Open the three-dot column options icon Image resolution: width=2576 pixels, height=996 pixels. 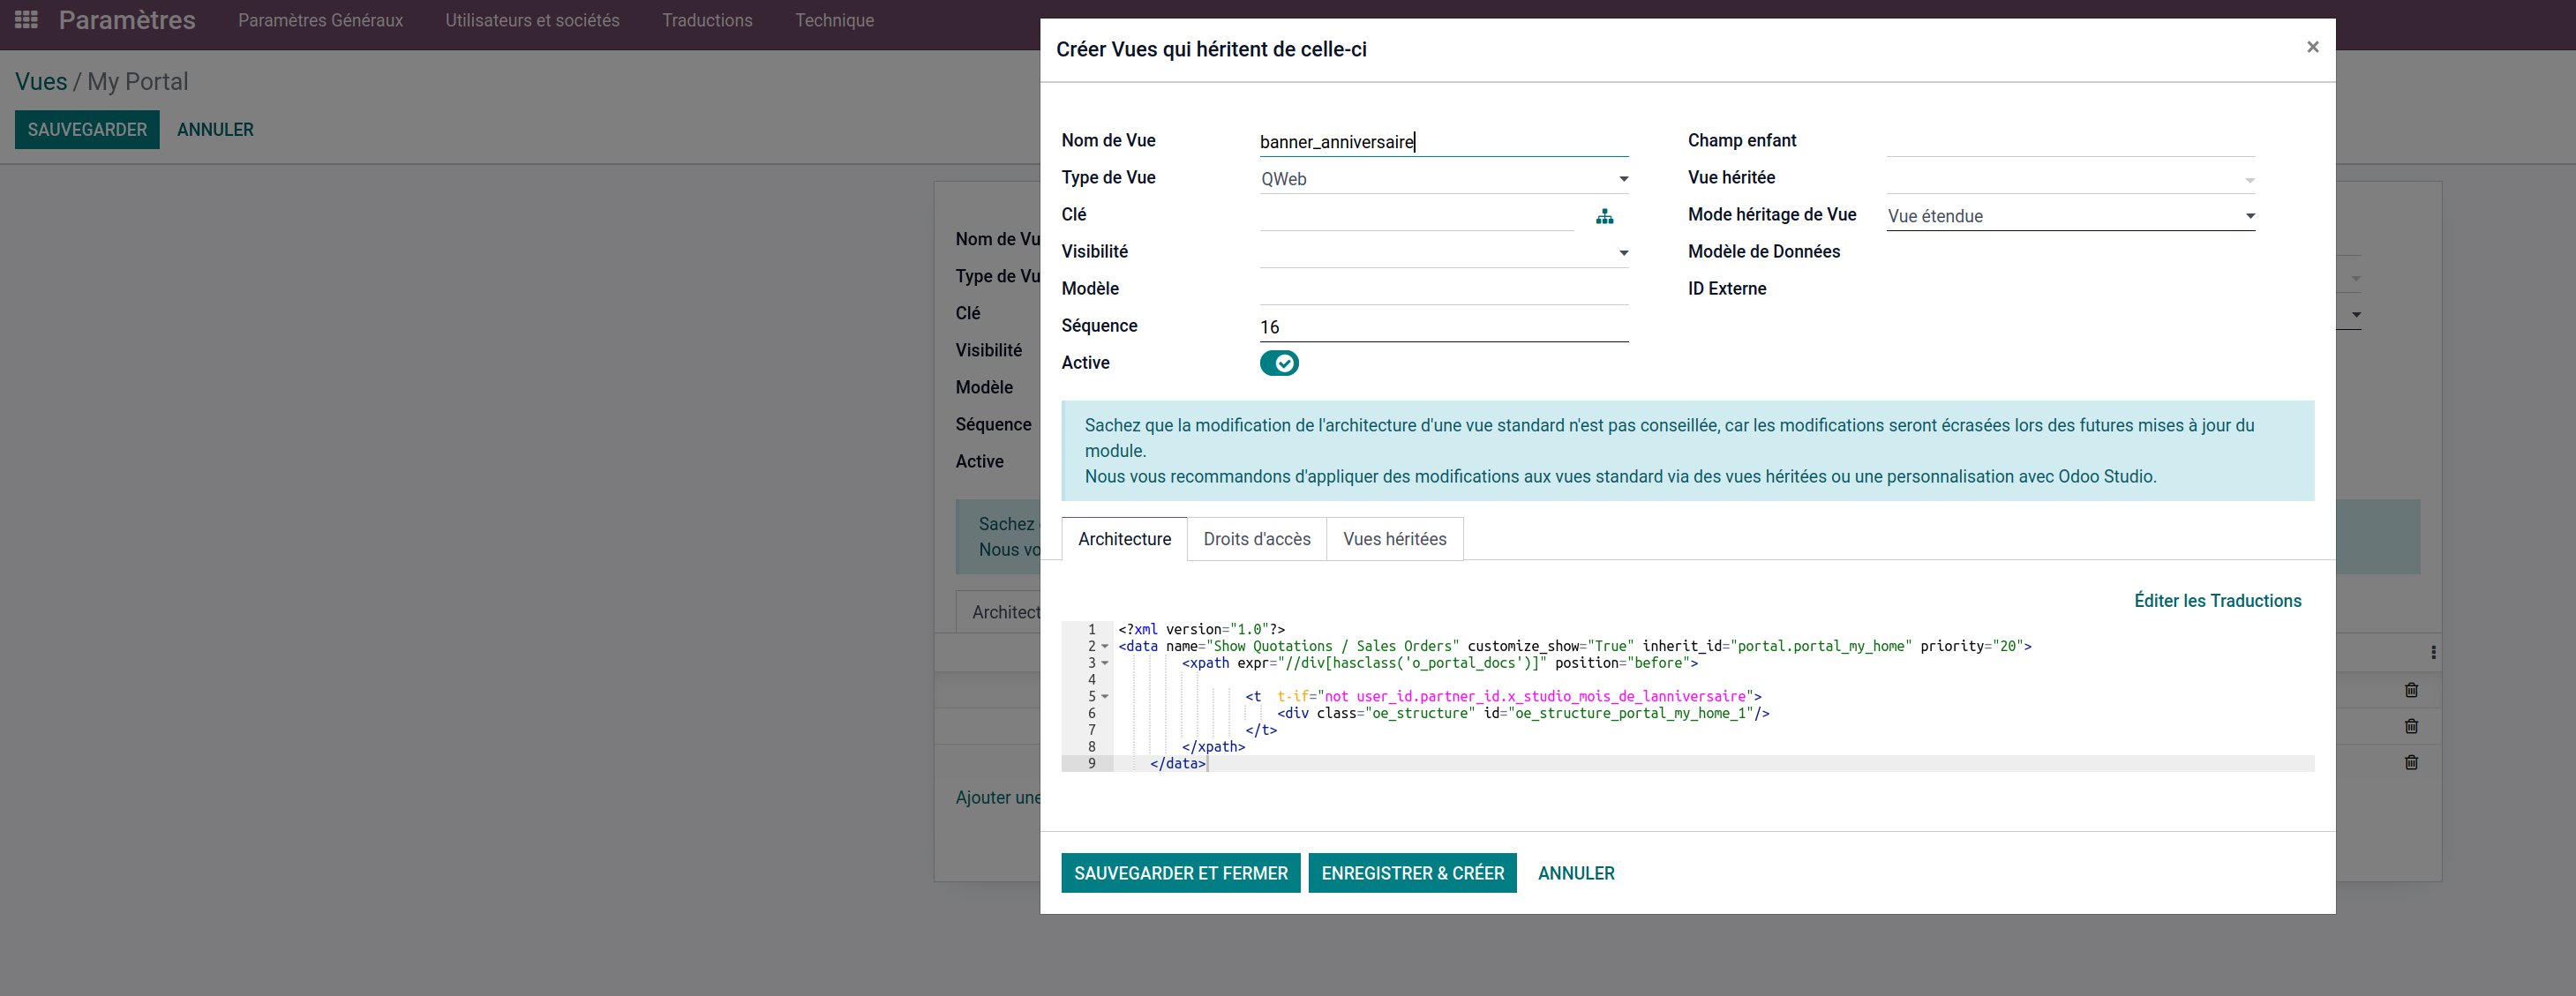point(2433,652)
